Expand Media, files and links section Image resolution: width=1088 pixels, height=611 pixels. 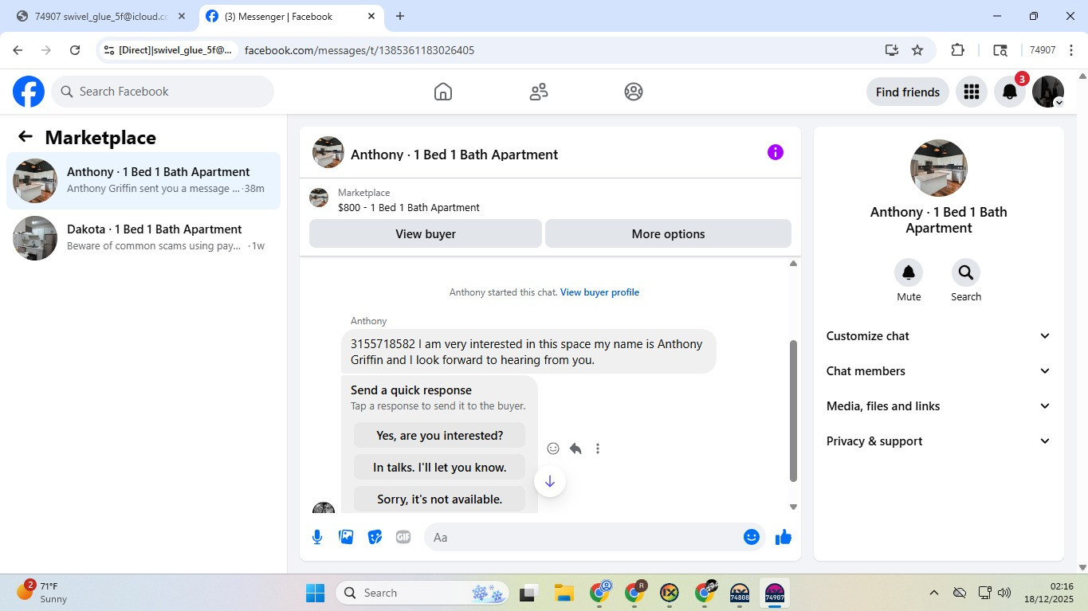(x=939, y=406)
